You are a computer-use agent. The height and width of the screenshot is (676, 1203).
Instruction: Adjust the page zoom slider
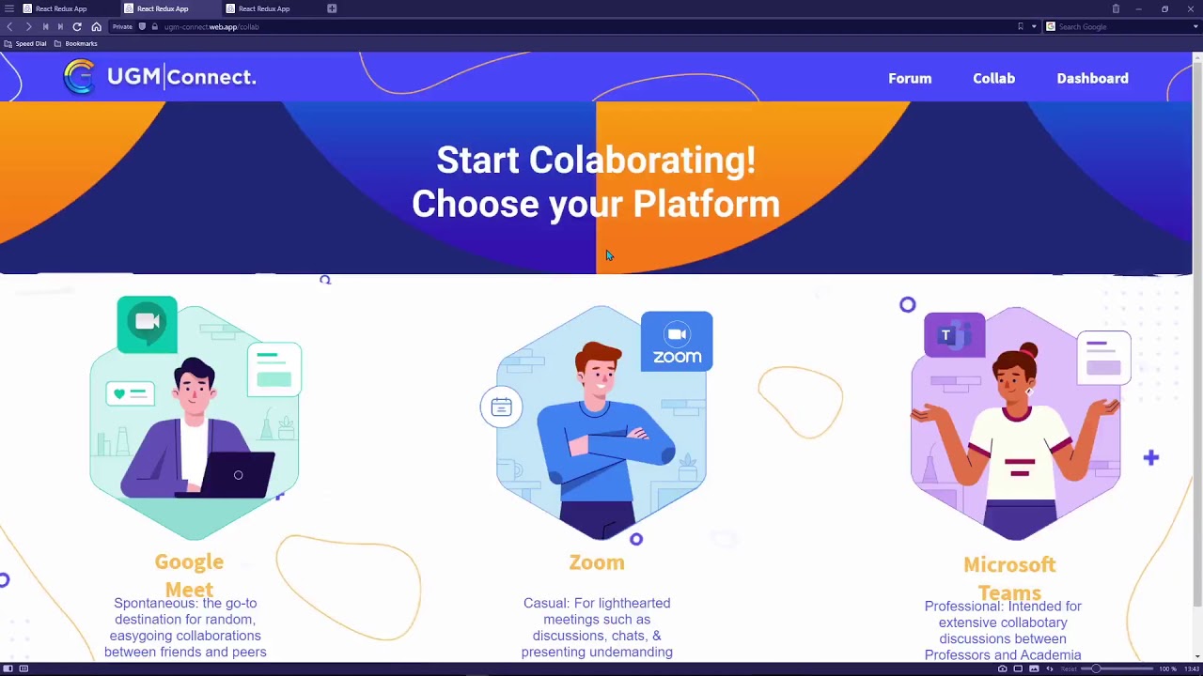pos(1115,668)
